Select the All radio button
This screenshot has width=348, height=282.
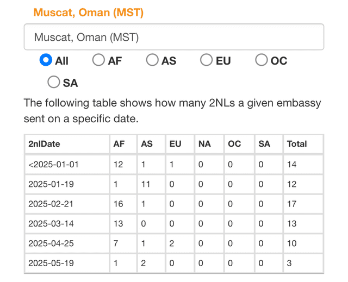[46, 60]
